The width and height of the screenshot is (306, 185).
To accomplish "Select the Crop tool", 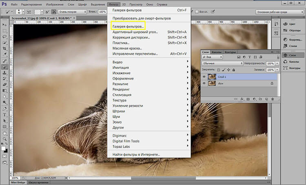I will pyautogui.click(x=5, y=48).
